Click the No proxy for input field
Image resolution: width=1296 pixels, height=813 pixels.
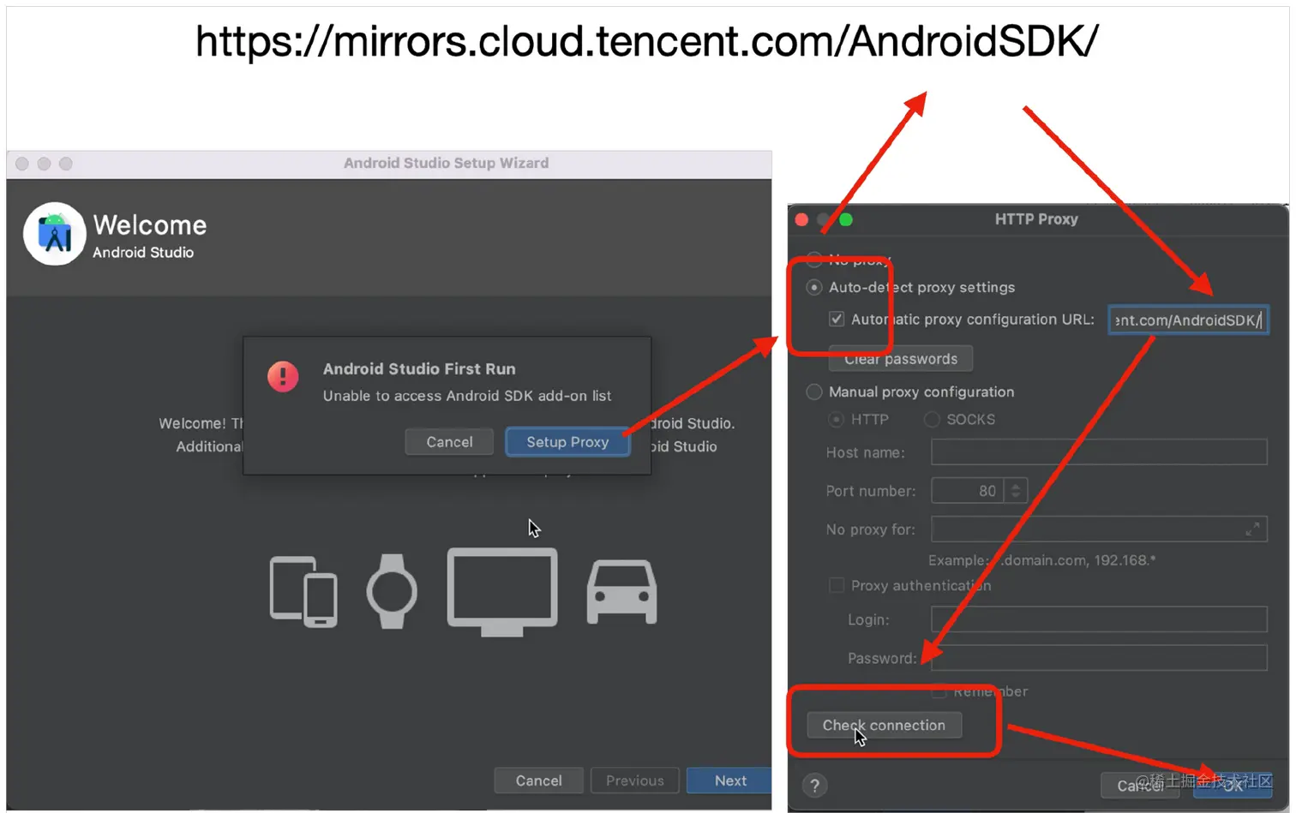[1099, 529]
